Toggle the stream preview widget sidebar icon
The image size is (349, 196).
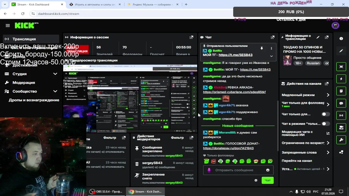341,67
